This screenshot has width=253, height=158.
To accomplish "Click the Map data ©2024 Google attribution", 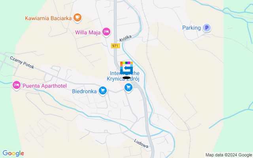I will [x=228, y=155].
